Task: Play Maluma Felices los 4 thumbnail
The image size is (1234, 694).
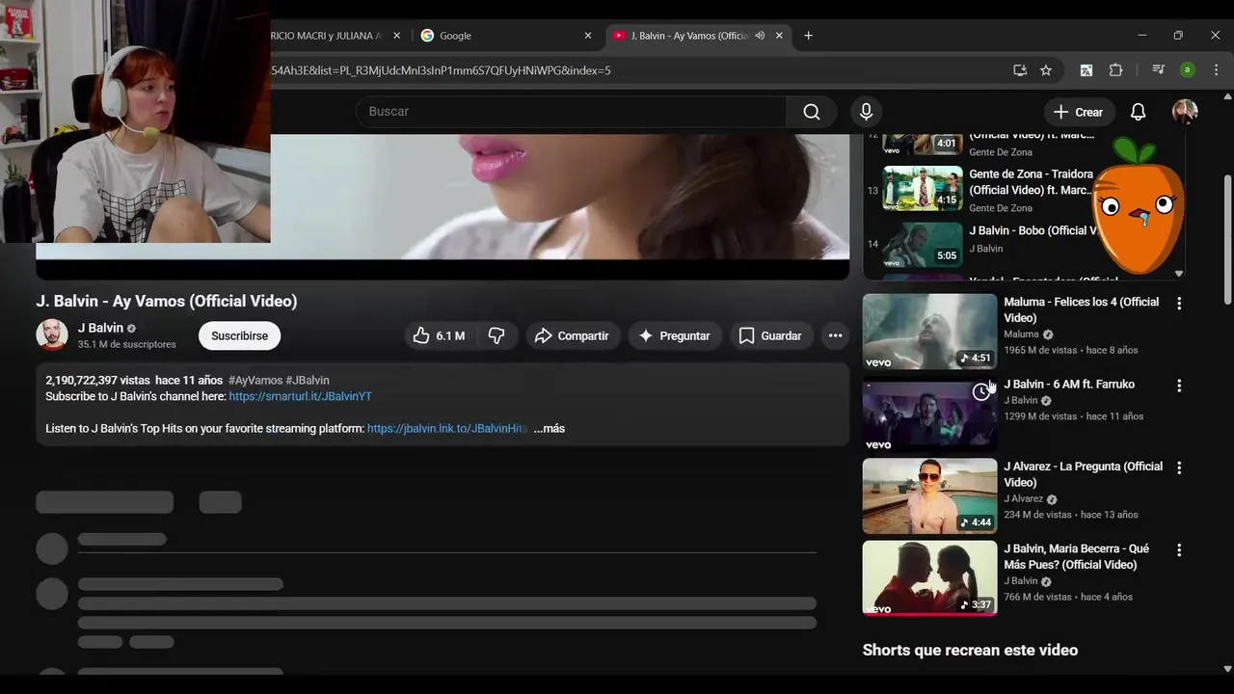Action: 929,332
